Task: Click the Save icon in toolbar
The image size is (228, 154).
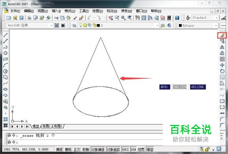Action: [x=21, y=18]
